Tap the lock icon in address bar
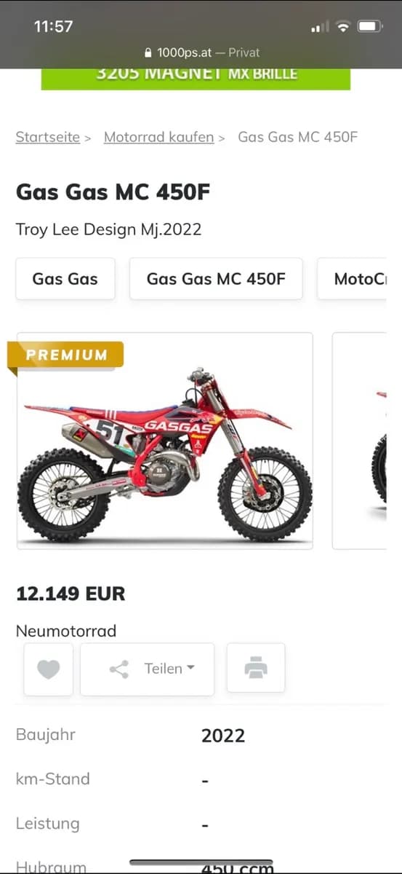 tap(148, 52)
